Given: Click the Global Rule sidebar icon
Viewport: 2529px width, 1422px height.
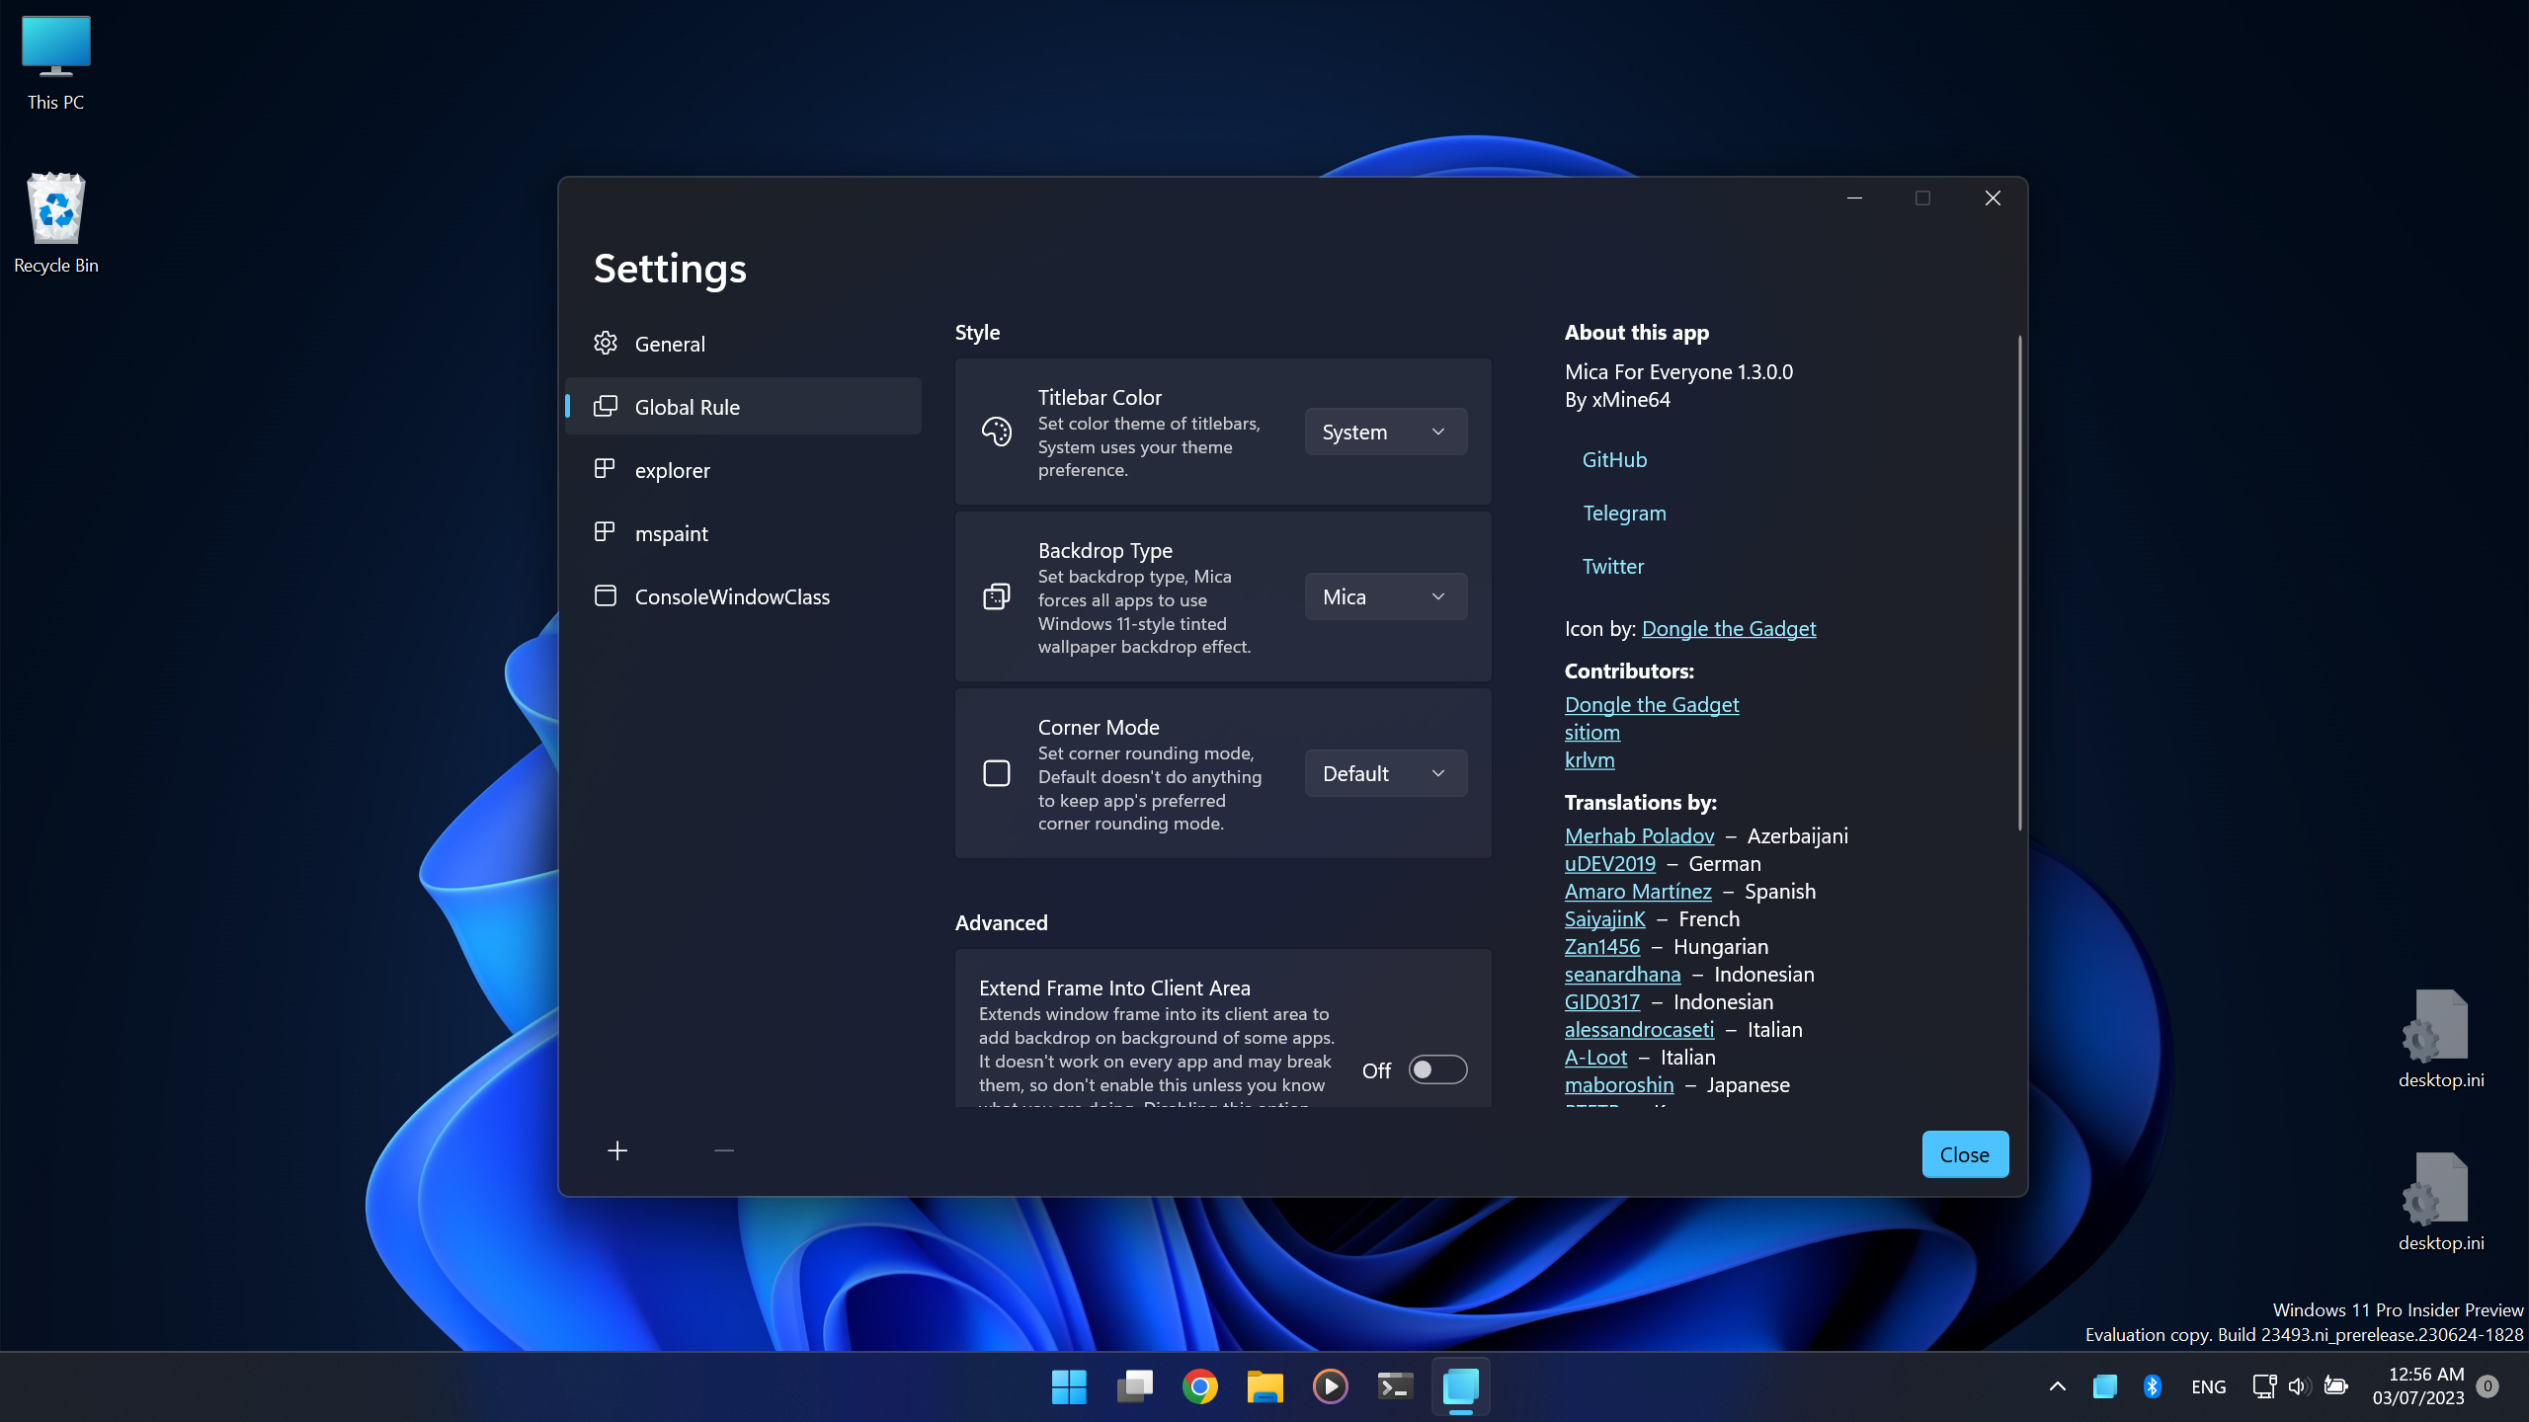Looking at the screenshot, I should pos(606,406).
